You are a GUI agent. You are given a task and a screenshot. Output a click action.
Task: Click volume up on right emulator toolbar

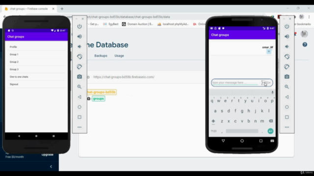[287, 36]
